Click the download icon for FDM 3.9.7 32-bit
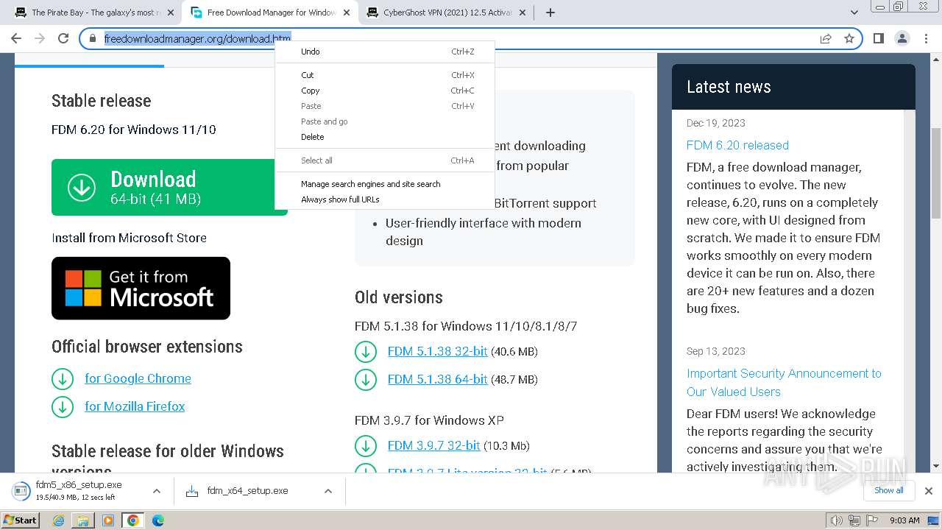Image resolution: width=942 pixels, height=530 pixels. tap(366, 446)
